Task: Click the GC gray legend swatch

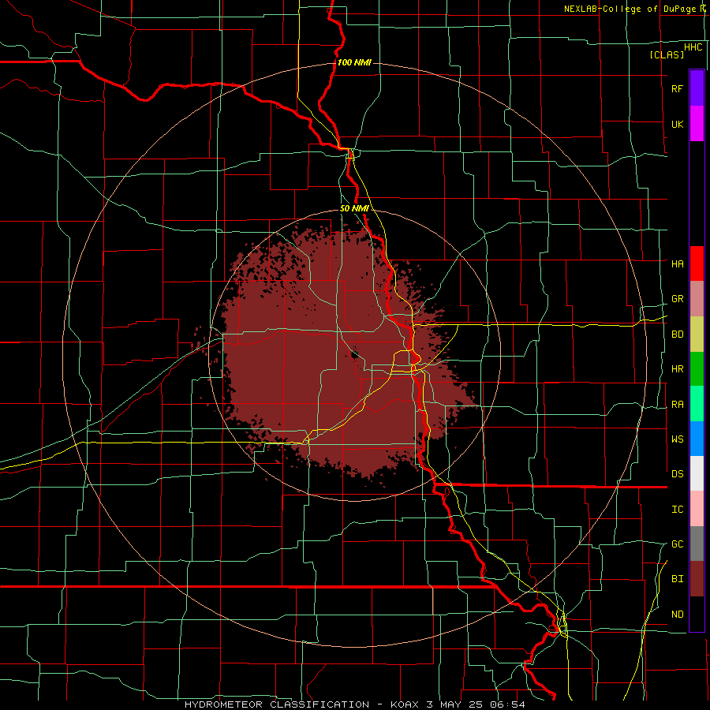Action: point(697,544)
